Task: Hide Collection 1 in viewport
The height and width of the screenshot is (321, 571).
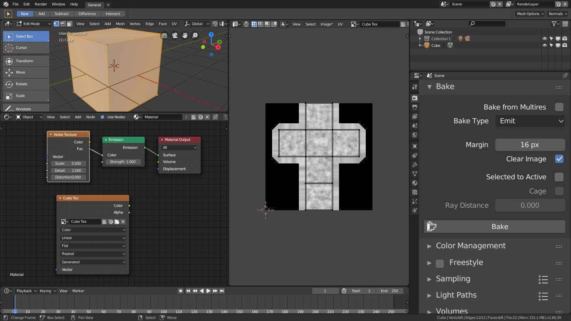Action: (545, 38)
